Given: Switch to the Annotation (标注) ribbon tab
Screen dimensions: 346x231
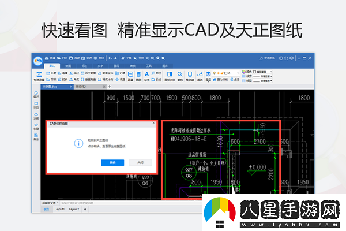Looking at the screenshot, I should (x=84, y=66).
